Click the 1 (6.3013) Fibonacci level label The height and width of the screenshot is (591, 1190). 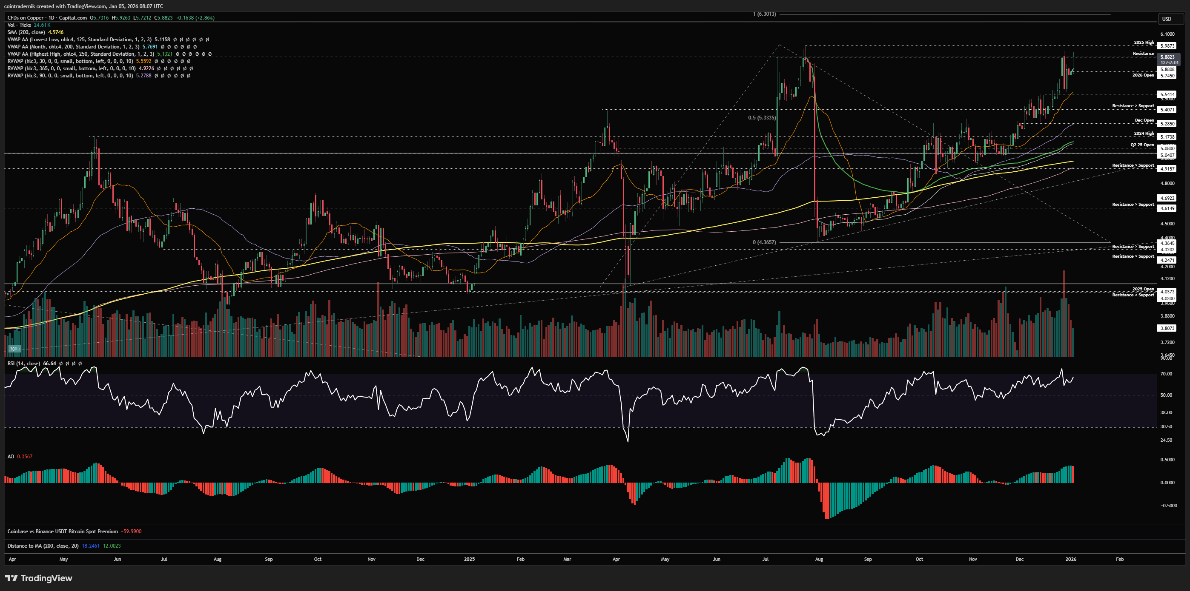pos(764,14)
